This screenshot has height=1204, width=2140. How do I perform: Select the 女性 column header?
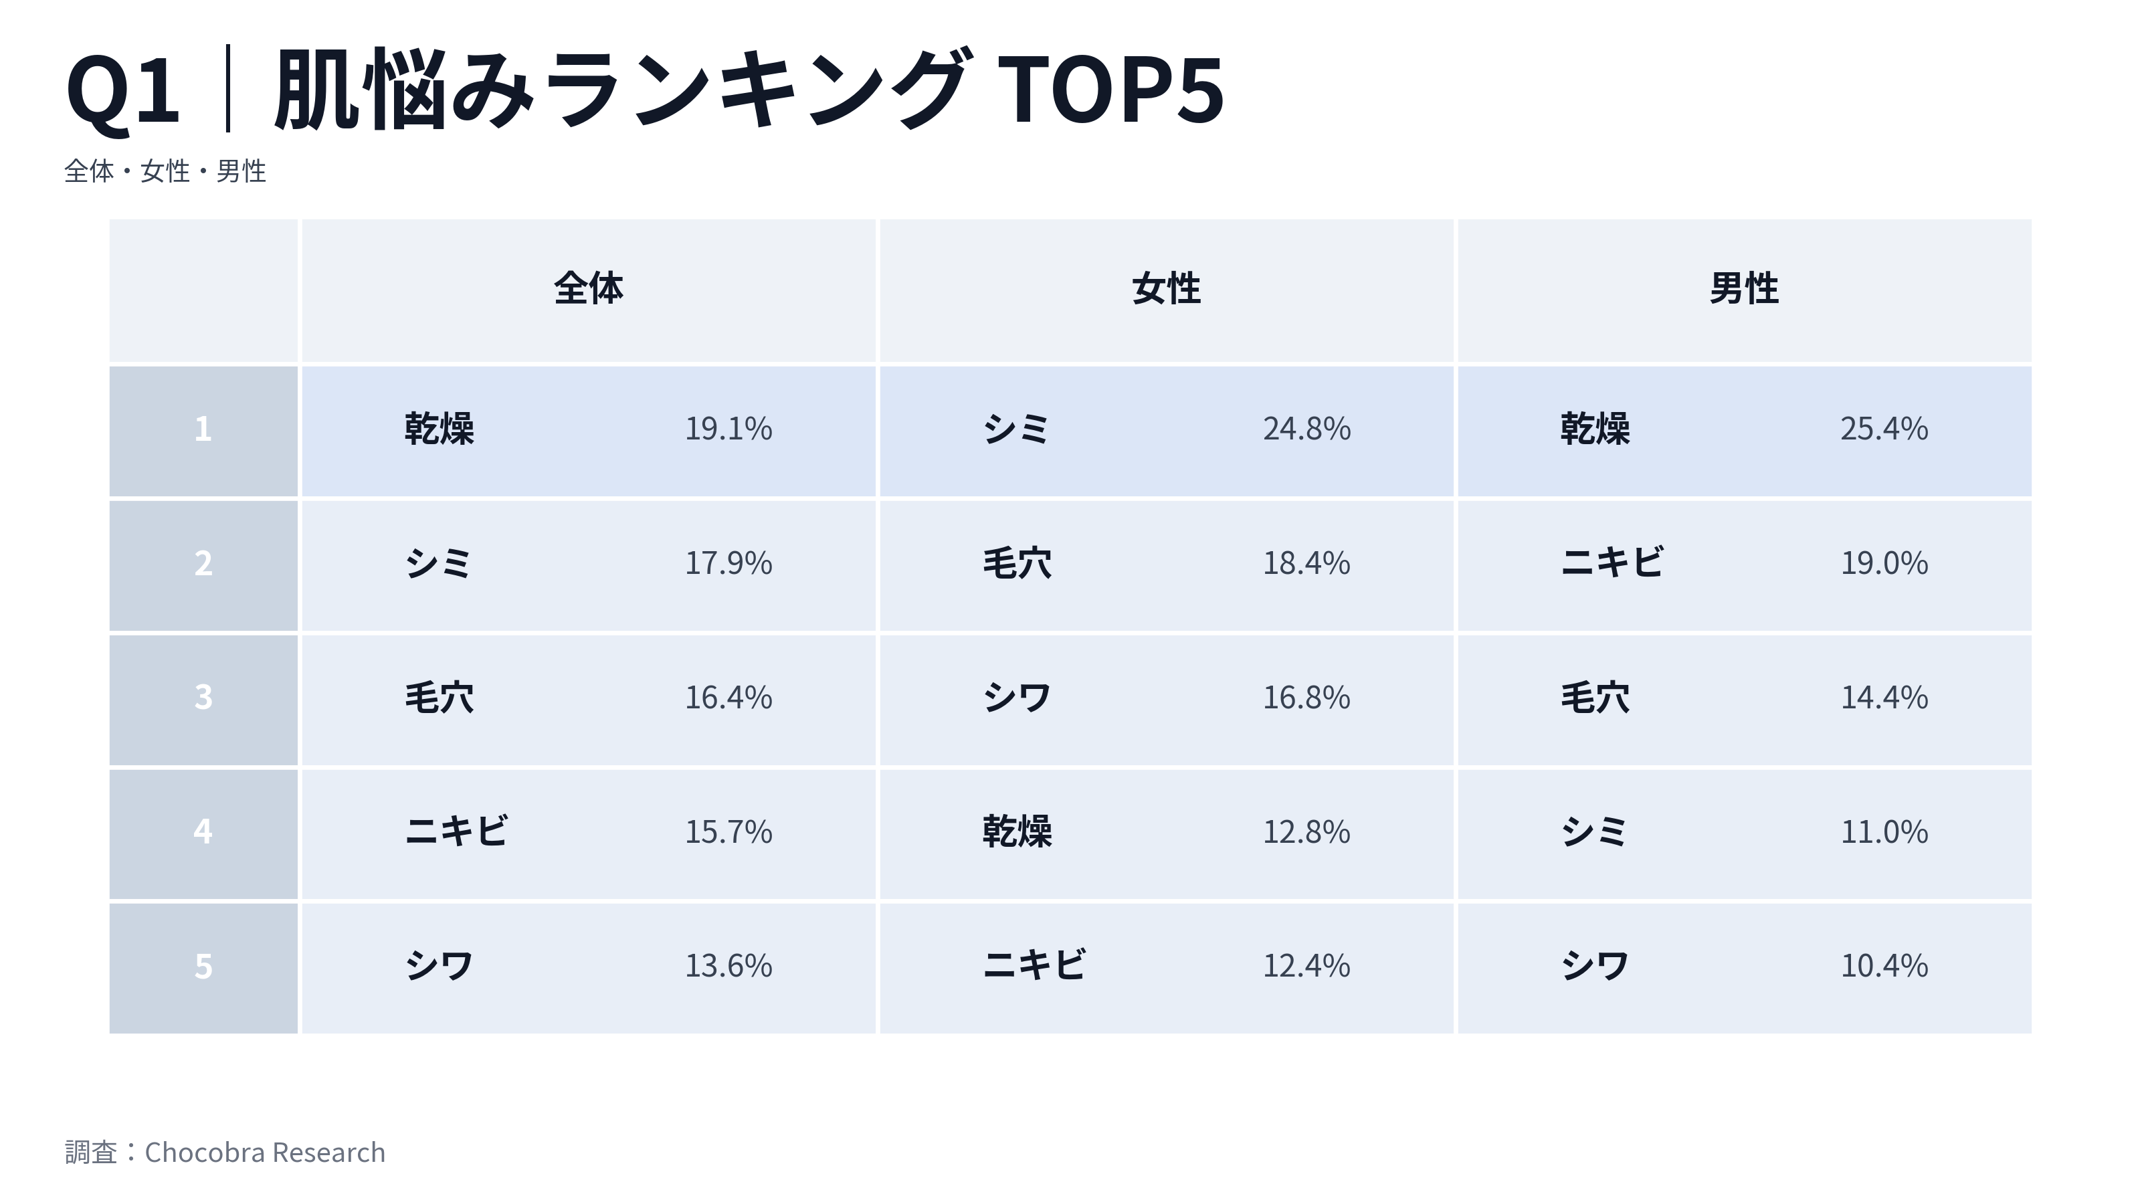pos(1165,289)
